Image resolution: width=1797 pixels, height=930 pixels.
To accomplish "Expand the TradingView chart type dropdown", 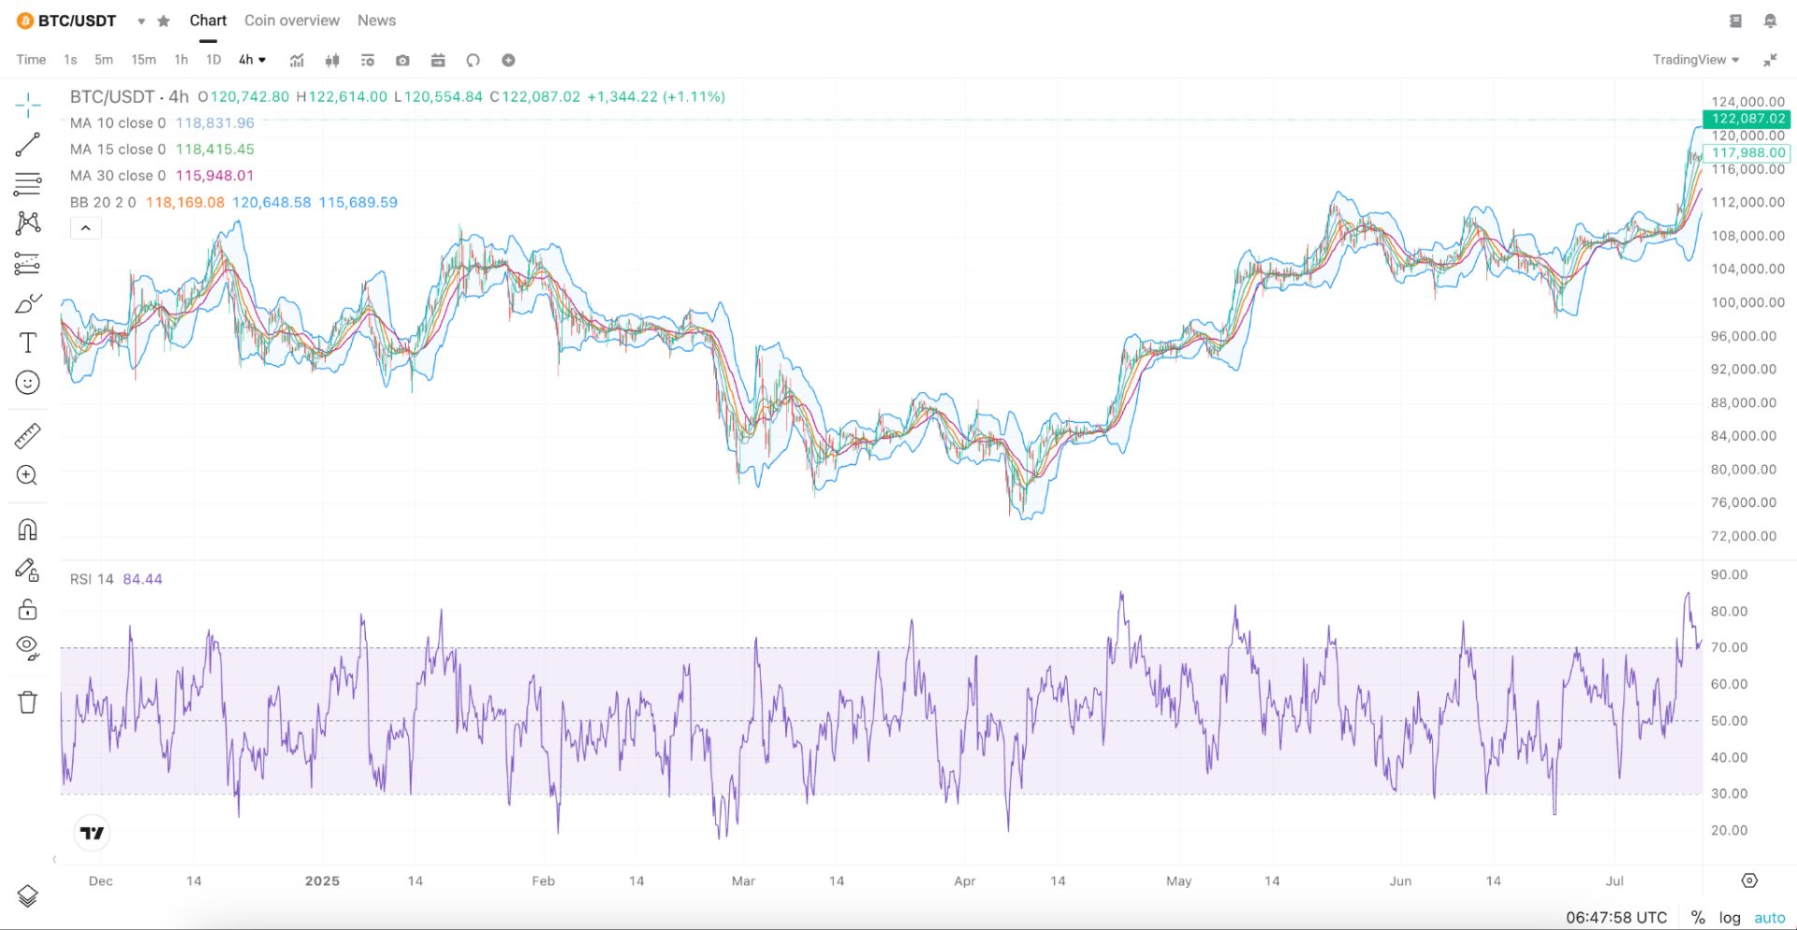I will [x=1696, y=60].
